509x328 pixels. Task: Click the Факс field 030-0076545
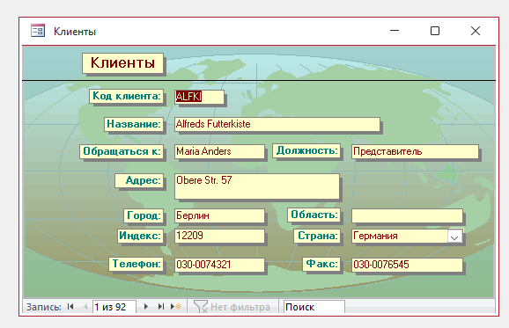tap(407, 265)
